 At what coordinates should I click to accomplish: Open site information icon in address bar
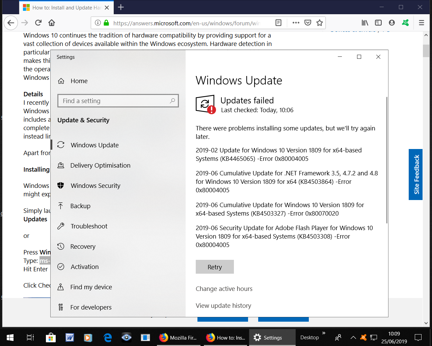[98, 23]
